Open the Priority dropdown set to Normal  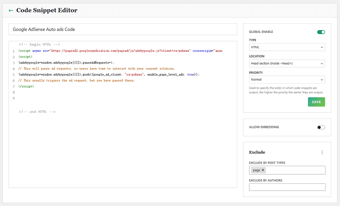(287, 80)
